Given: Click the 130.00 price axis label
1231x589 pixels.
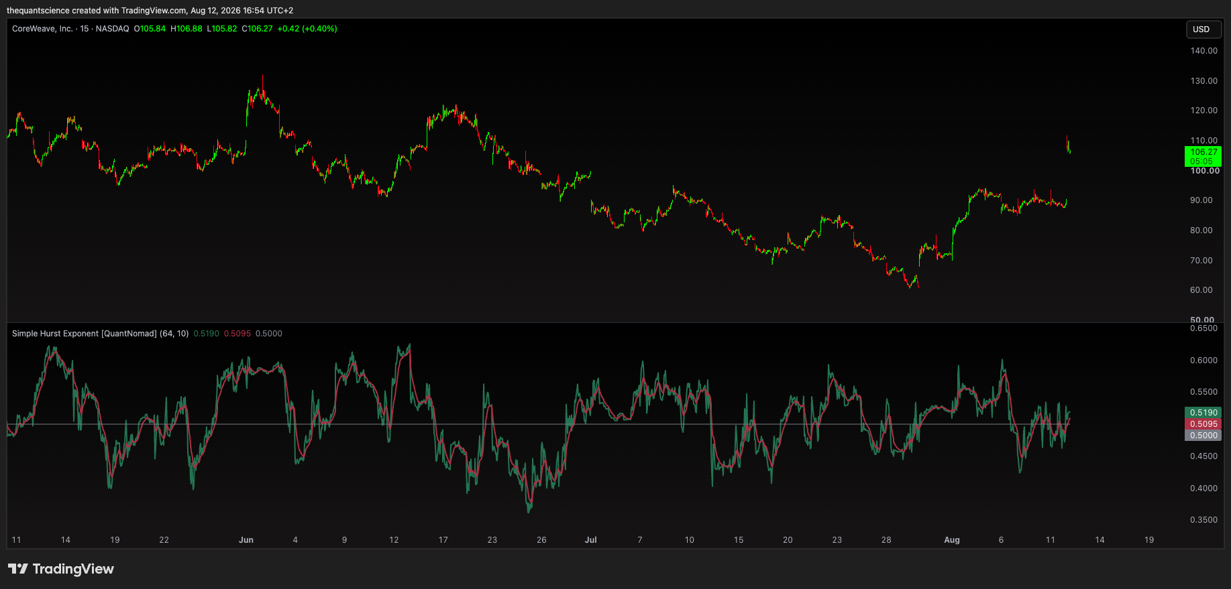Looking at the screenshot, I should [1203, 81].
